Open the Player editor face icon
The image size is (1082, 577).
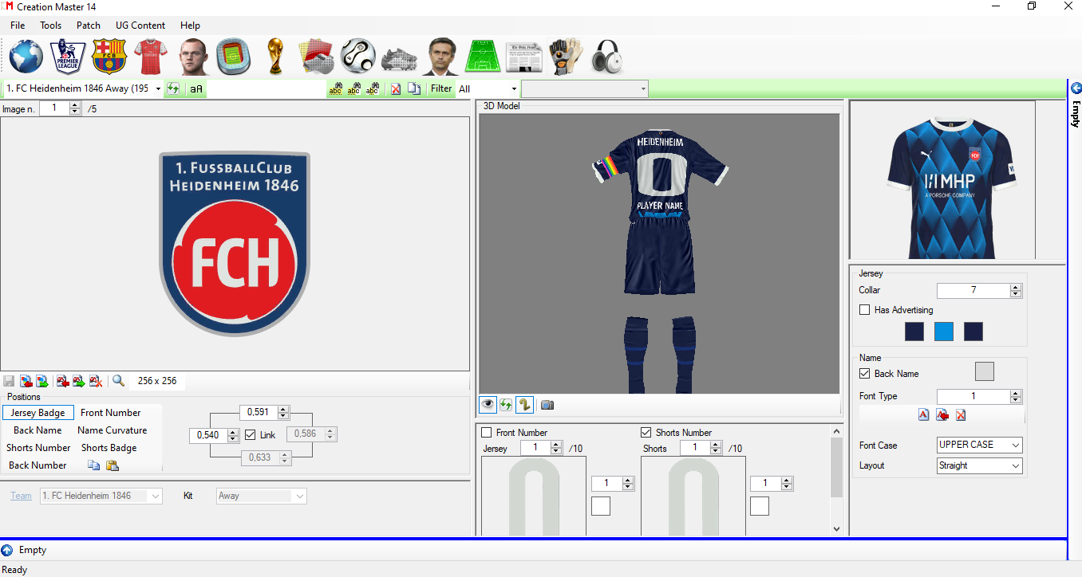tap(192, 57)
